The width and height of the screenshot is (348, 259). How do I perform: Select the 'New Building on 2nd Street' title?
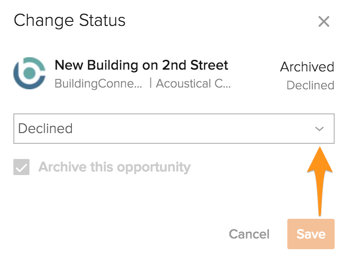coord(141,65)
